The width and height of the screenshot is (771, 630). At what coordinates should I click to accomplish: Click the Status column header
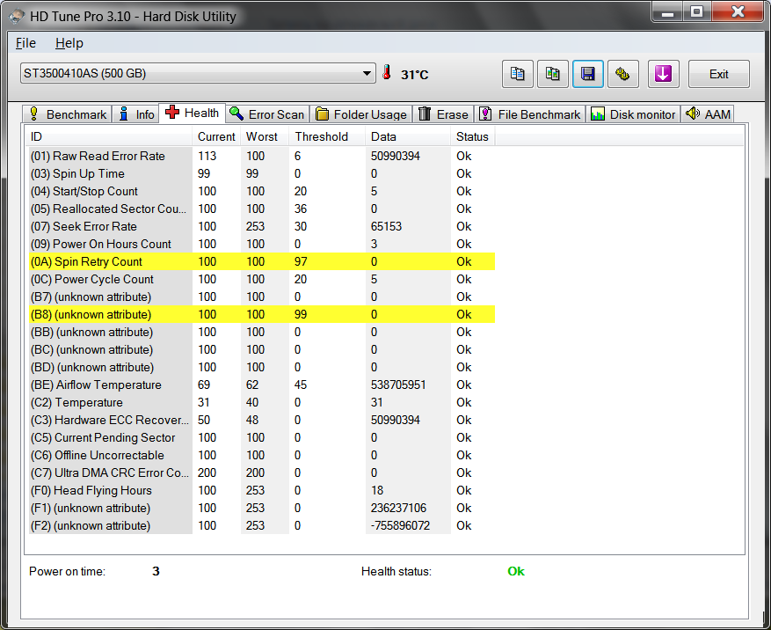click(471, 136)
